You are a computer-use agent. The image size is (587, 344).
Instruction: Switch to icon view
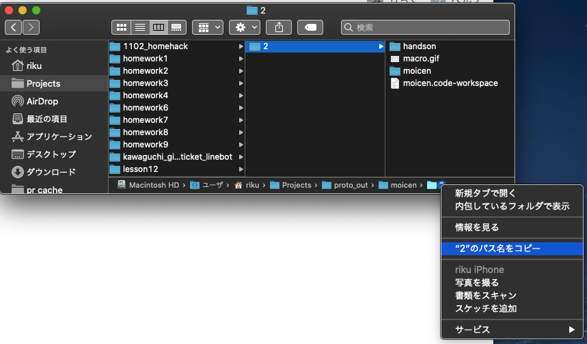tap(121, 27)
